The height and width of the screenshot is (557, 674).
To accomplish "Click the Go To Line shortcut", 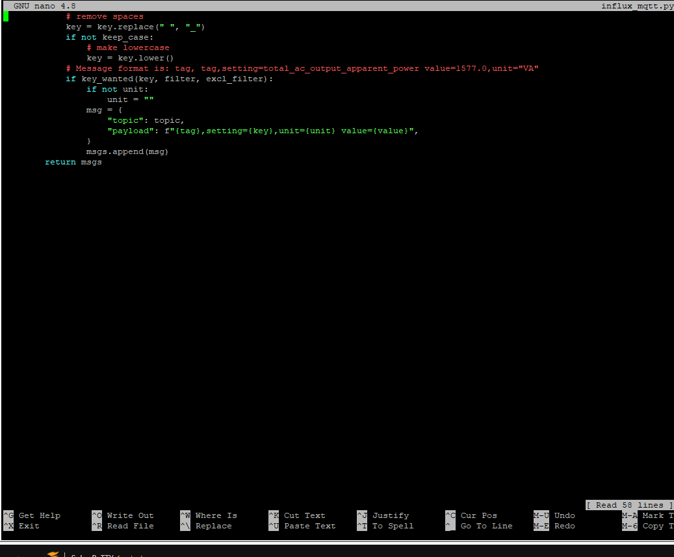I will [479, 526].
